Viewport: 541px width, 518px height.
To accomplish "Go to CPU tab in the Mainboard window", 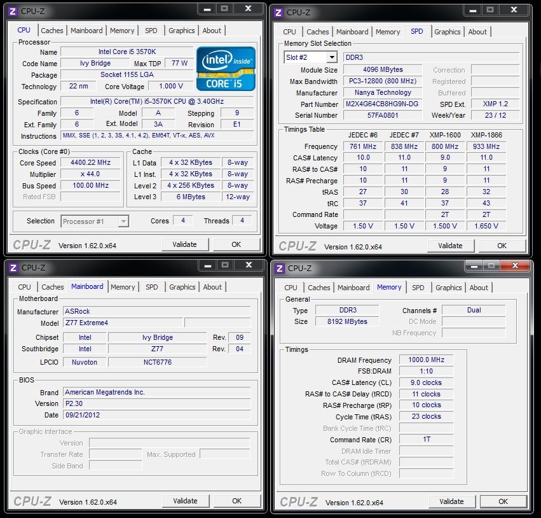I will [24, 287].
